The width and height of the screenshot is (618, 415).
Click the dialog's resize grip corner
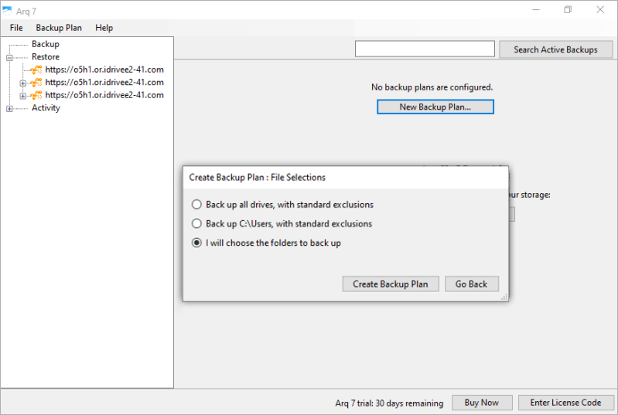pos(504,298)
